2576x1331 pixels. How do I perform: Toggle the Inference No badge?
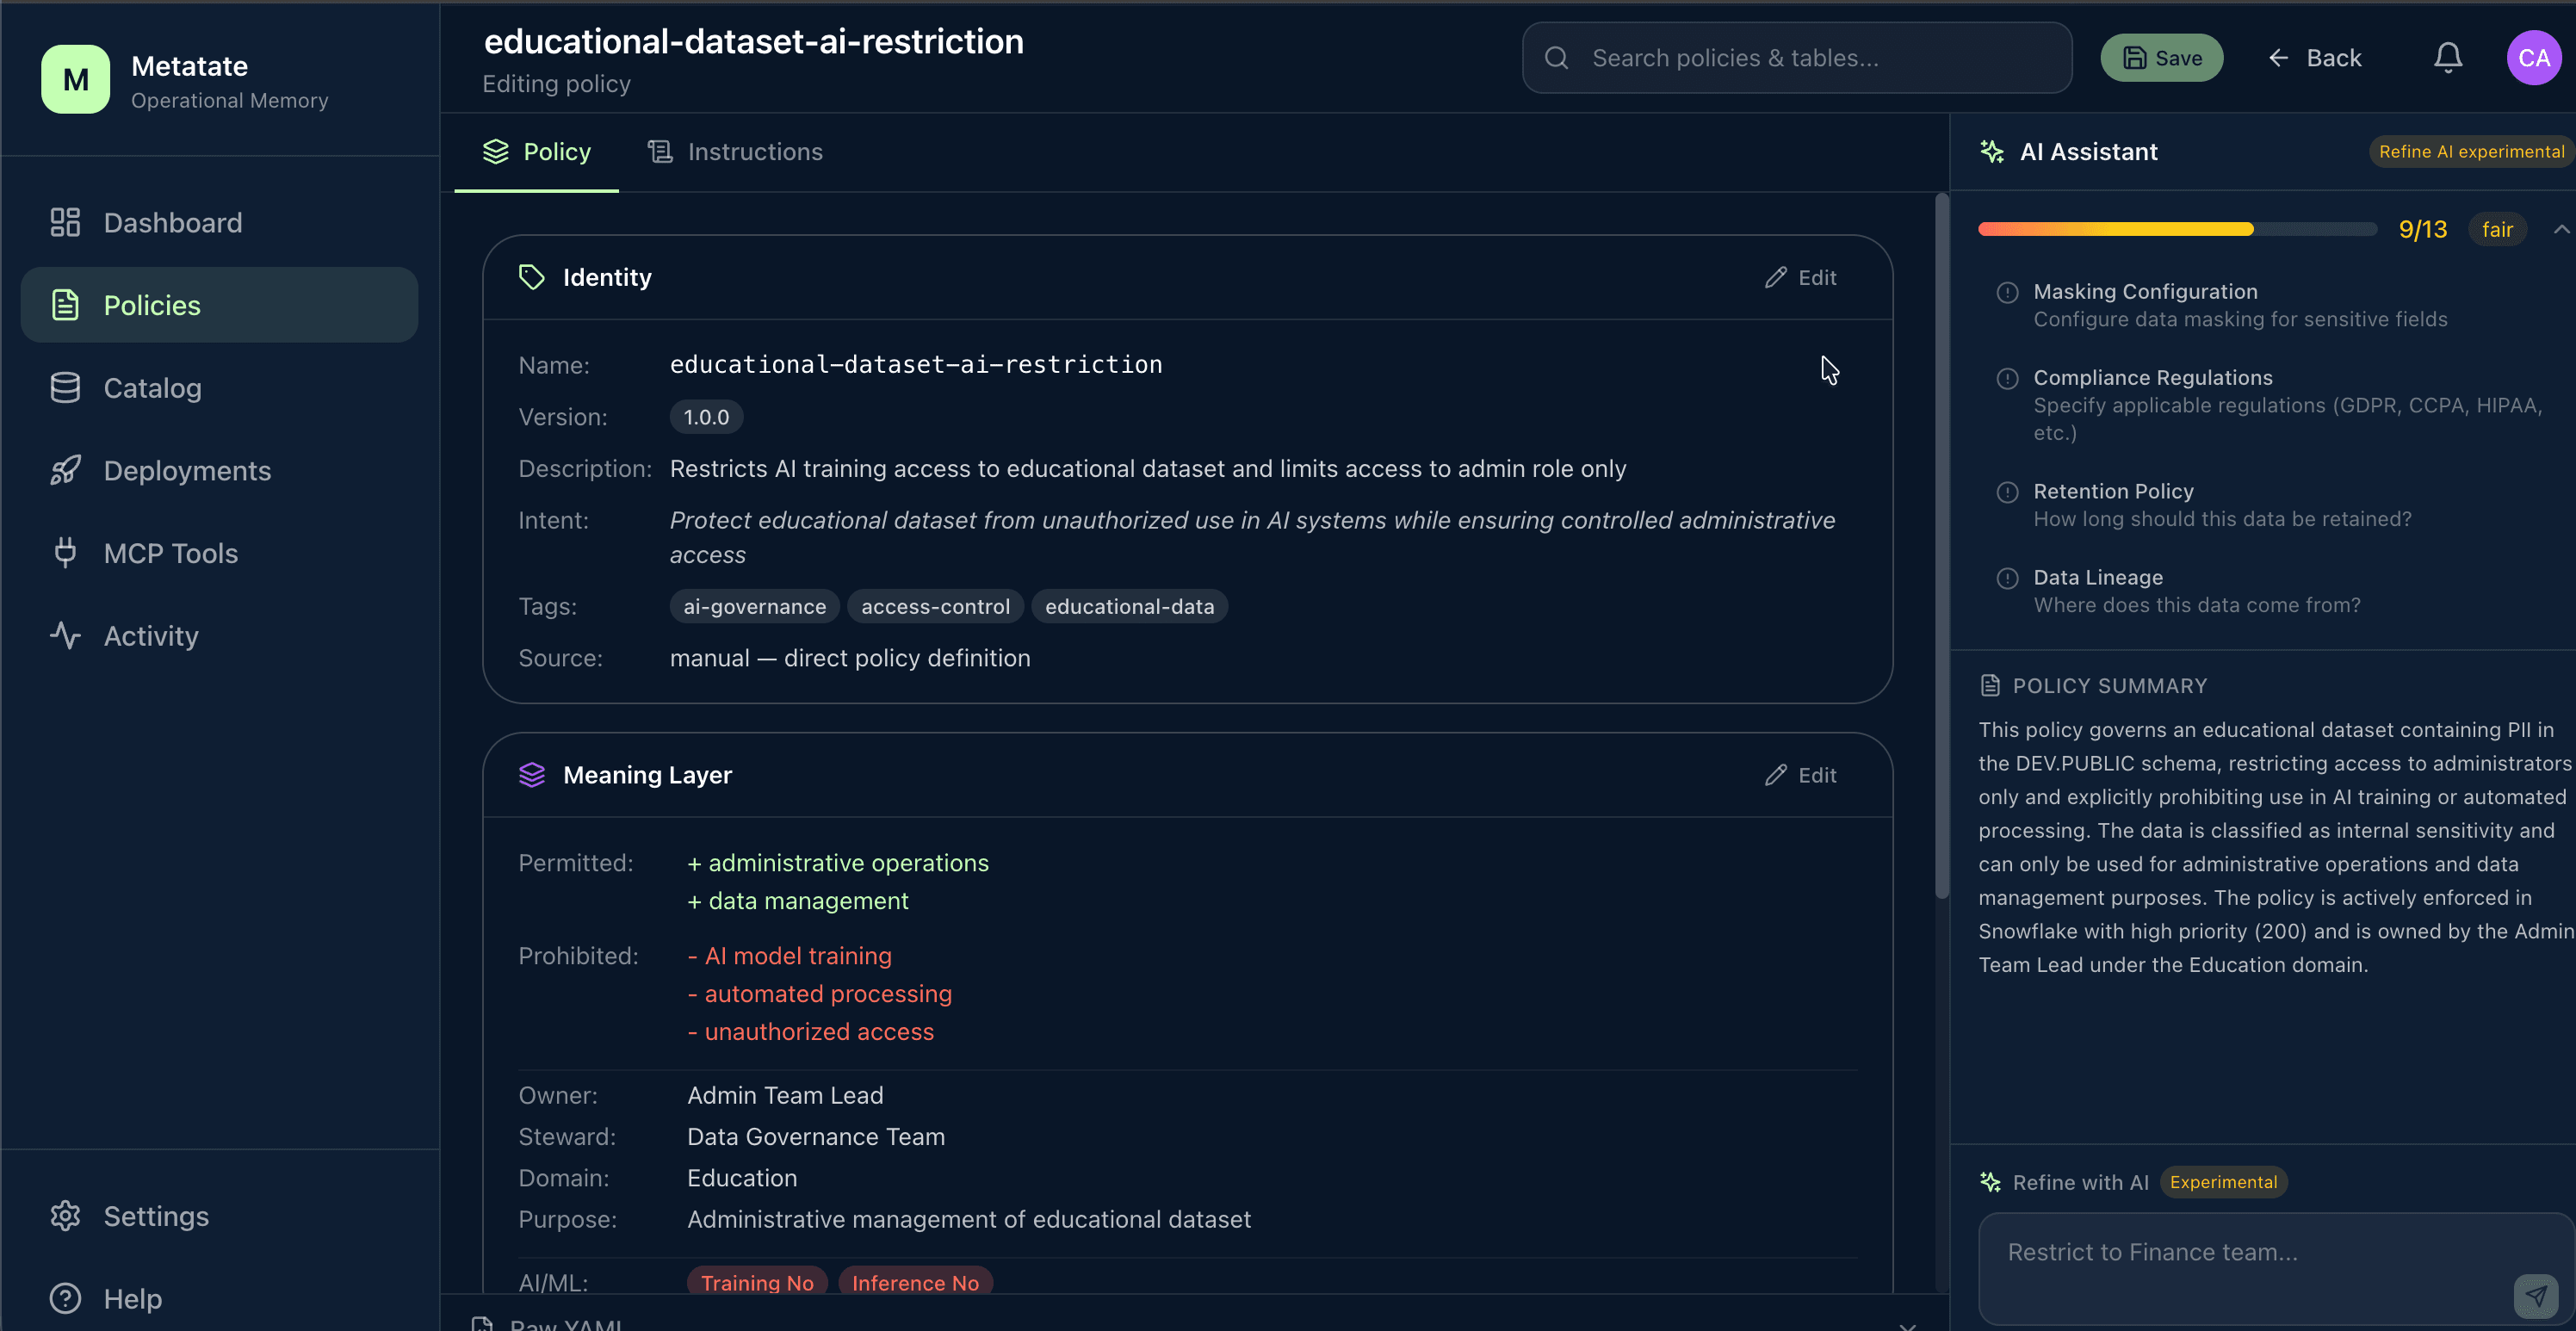coord(914,1283)
